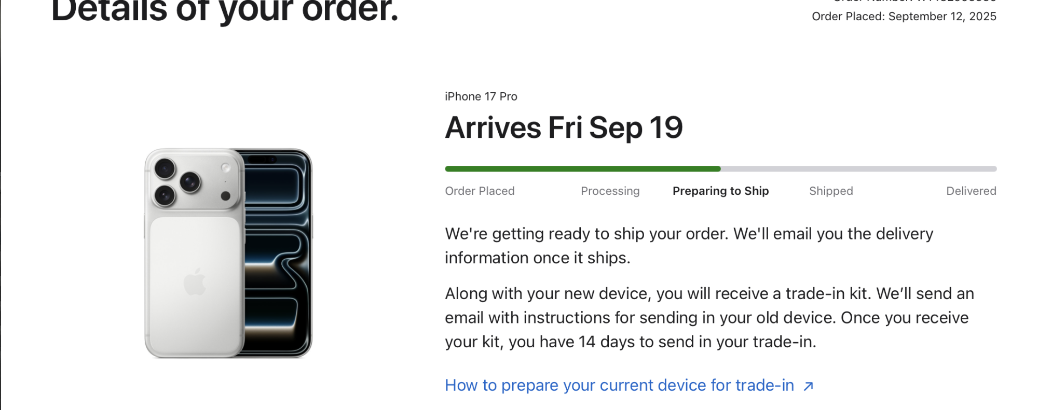This screenshot has height=410, width=1038.
Task: Click the dark sensor dot below the flash
Action: [x=225, y=196]
